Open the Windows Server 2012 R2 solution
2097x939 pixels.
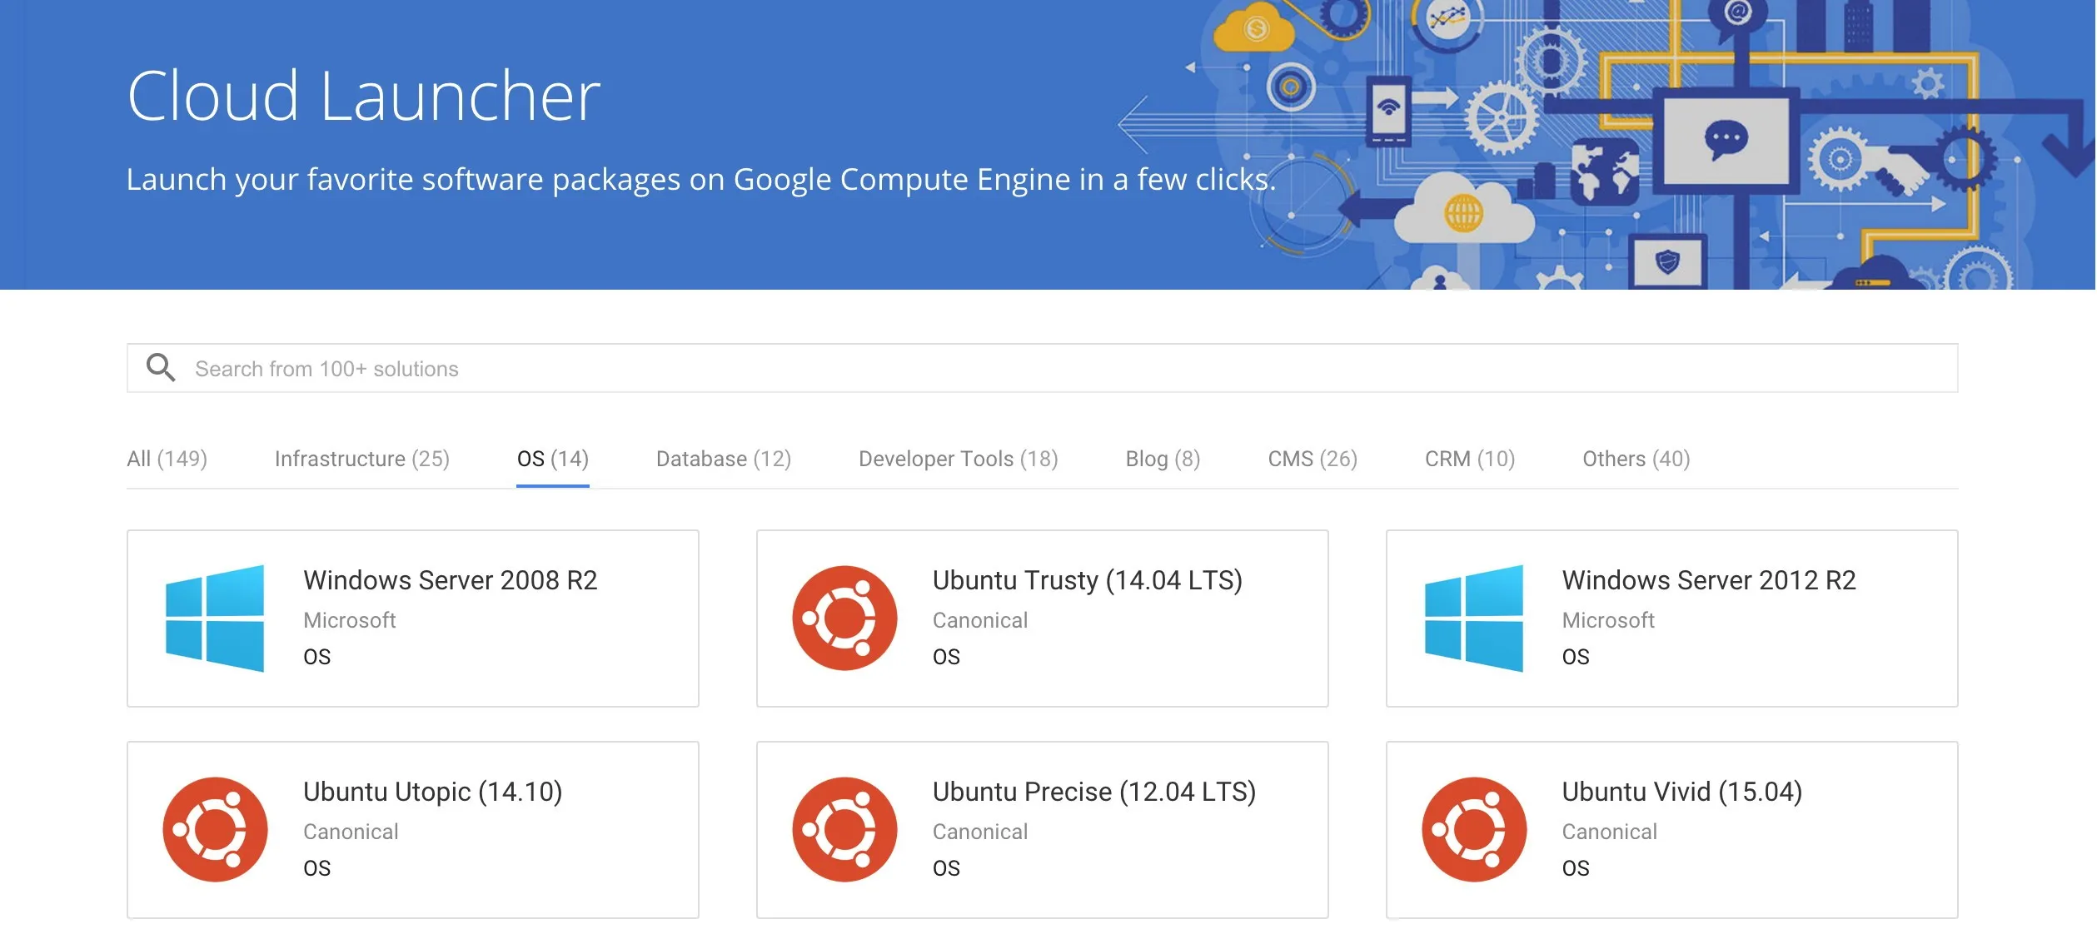(1671, 617)
